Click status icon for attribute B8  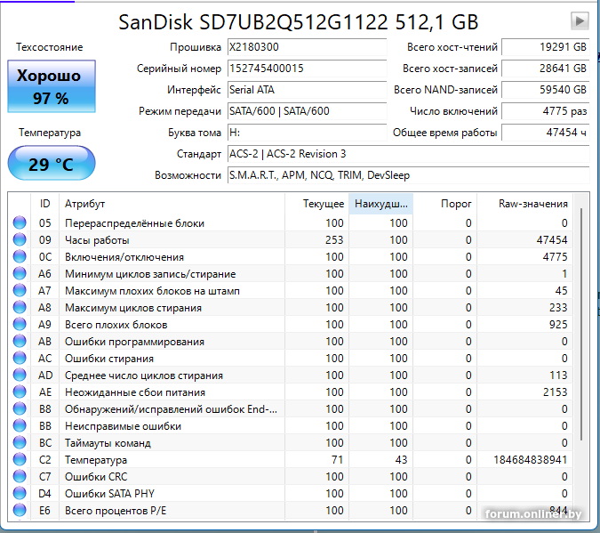point(20,408)
